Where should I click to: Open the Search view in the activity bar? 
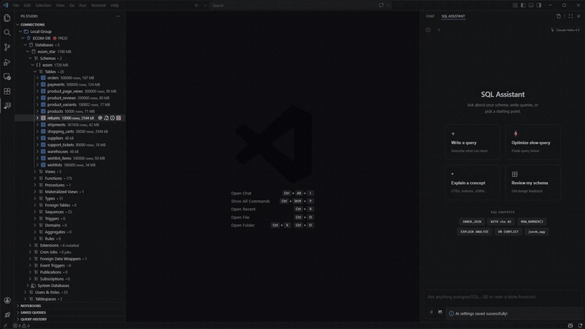coord(7,33)
